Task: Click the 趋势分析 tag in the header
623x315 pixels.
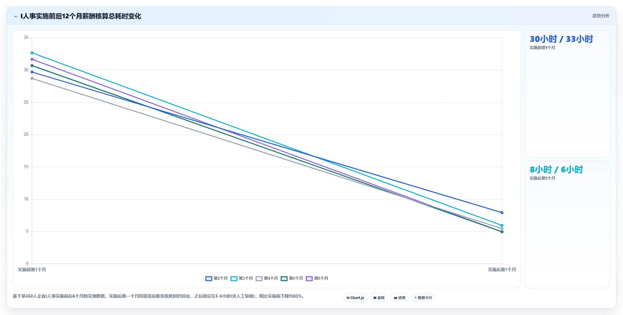Action: (x=601, y=16)
